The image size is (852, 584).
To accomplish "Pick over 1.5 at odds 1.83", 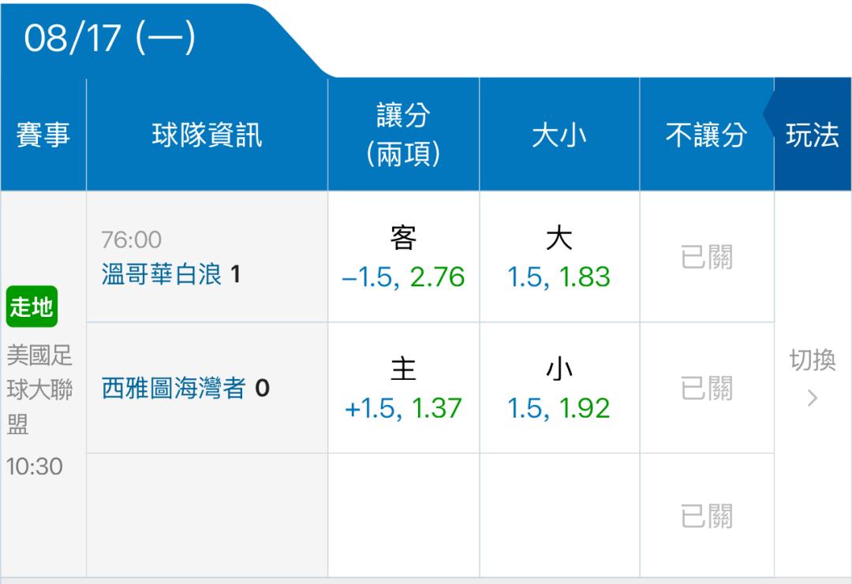I will (559, 257).
